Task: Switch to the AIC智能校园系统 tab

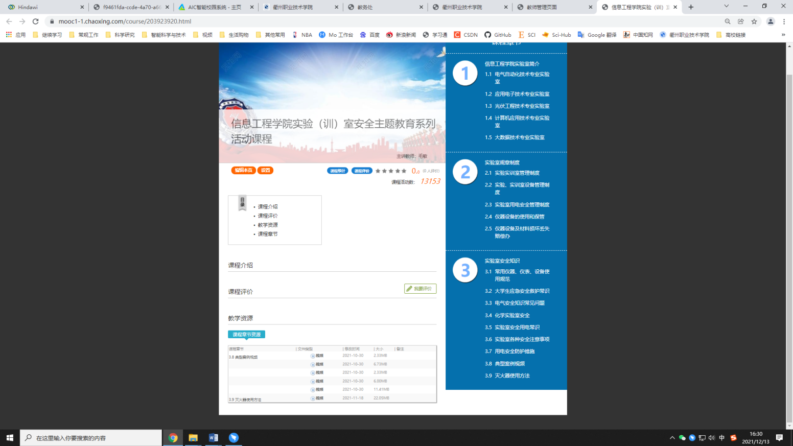Action: pos(215,7)
